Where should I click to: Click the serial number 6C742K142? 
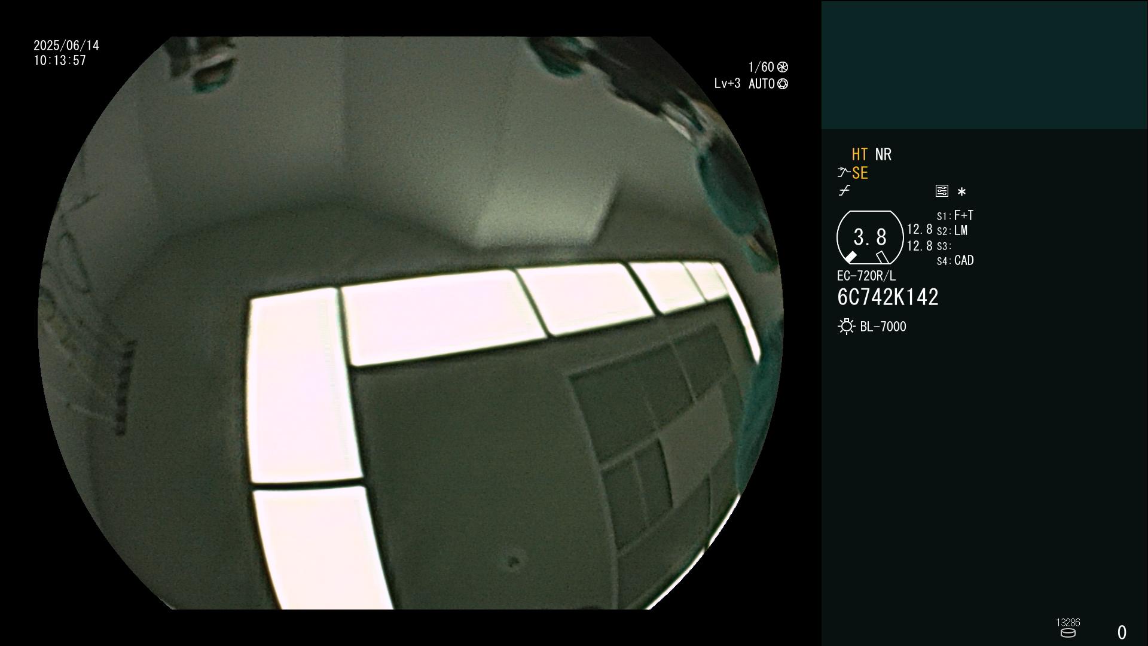[x=888, y=297]
